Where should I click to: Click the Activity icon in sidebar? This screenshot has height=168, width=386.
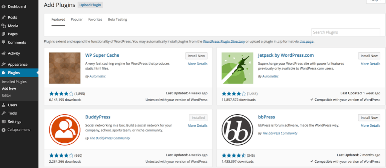pyautogui.click(x=3, y=53)
